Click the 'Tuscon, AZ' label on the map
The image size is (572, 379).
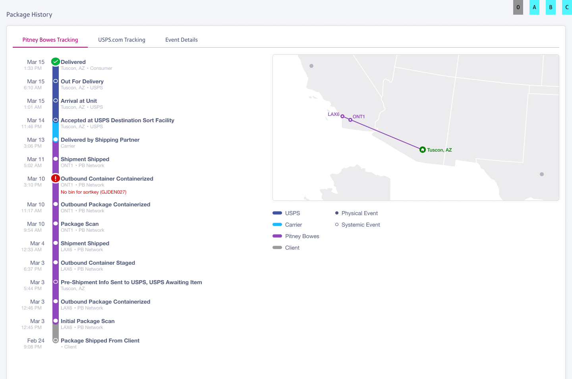coord(439,150)
